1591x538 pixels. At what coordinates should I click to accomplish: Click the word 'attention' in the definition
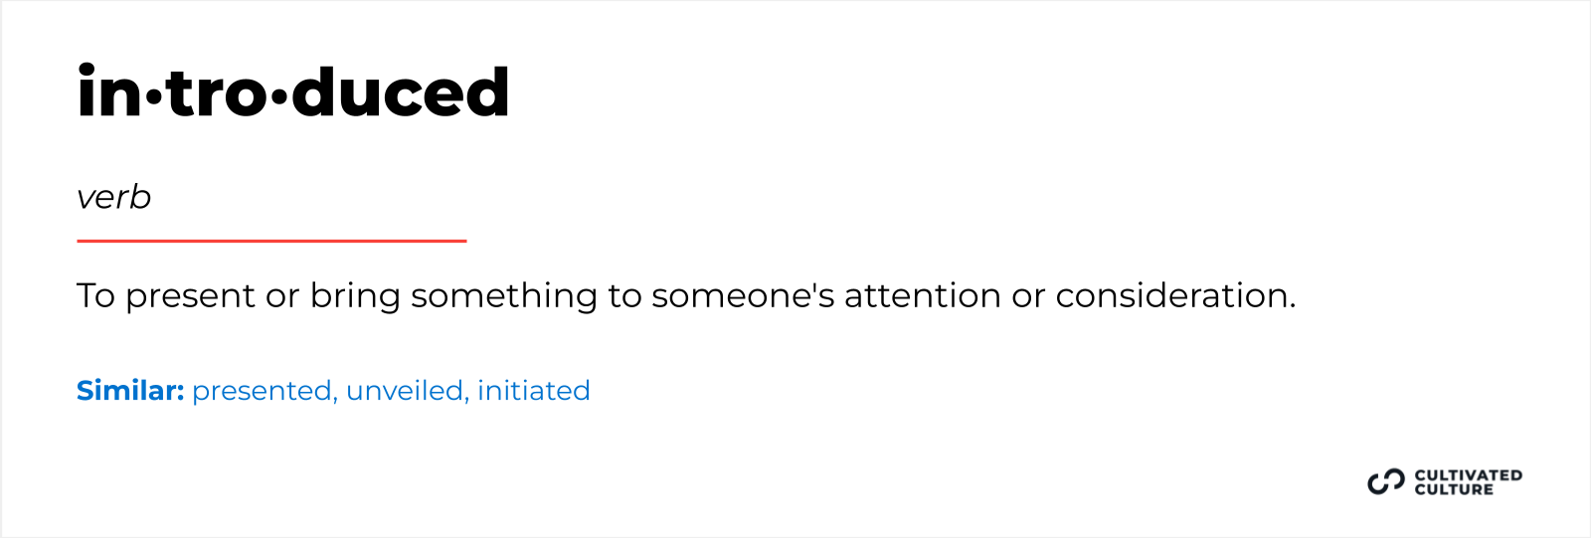click(922, 296)
